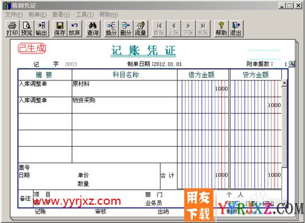305x223 pixels.
Task: Open 帮助 help toolbar icon
Action: (x=221, y=29)
